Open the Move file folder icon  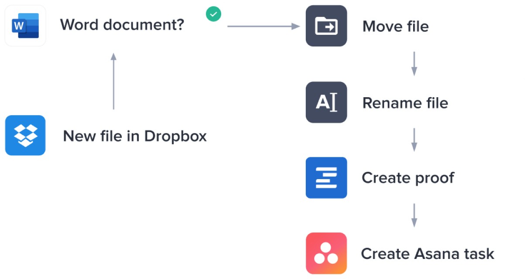[326, 26]
